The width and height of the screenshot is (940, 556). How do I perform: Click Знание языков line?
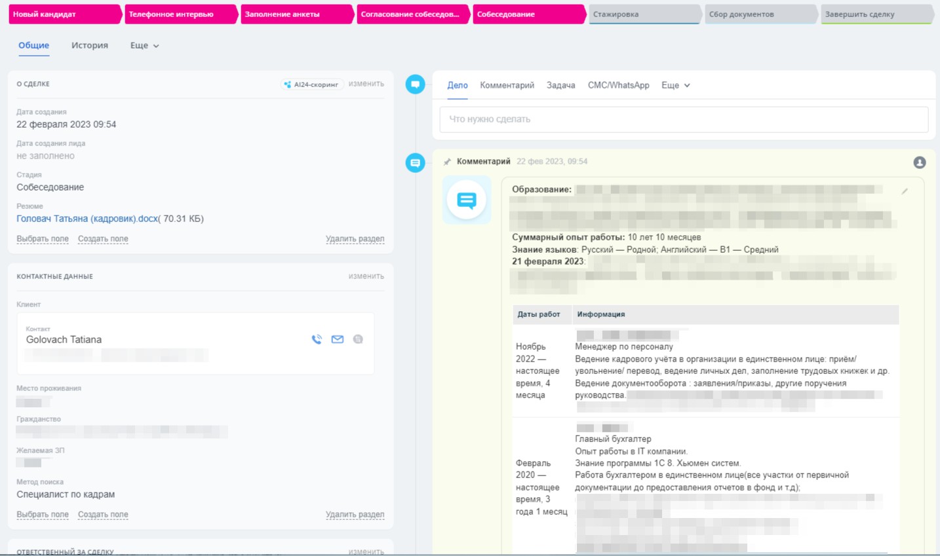(x=645, y=250)
